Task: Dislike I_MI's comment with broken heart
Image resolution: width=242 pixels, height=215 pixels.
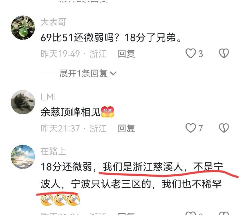Action: tap(224, 128)
